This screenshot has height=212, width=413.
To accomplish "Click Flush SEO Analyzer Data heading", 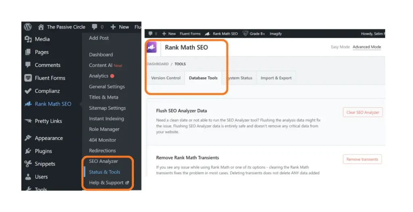I will 181,111.
